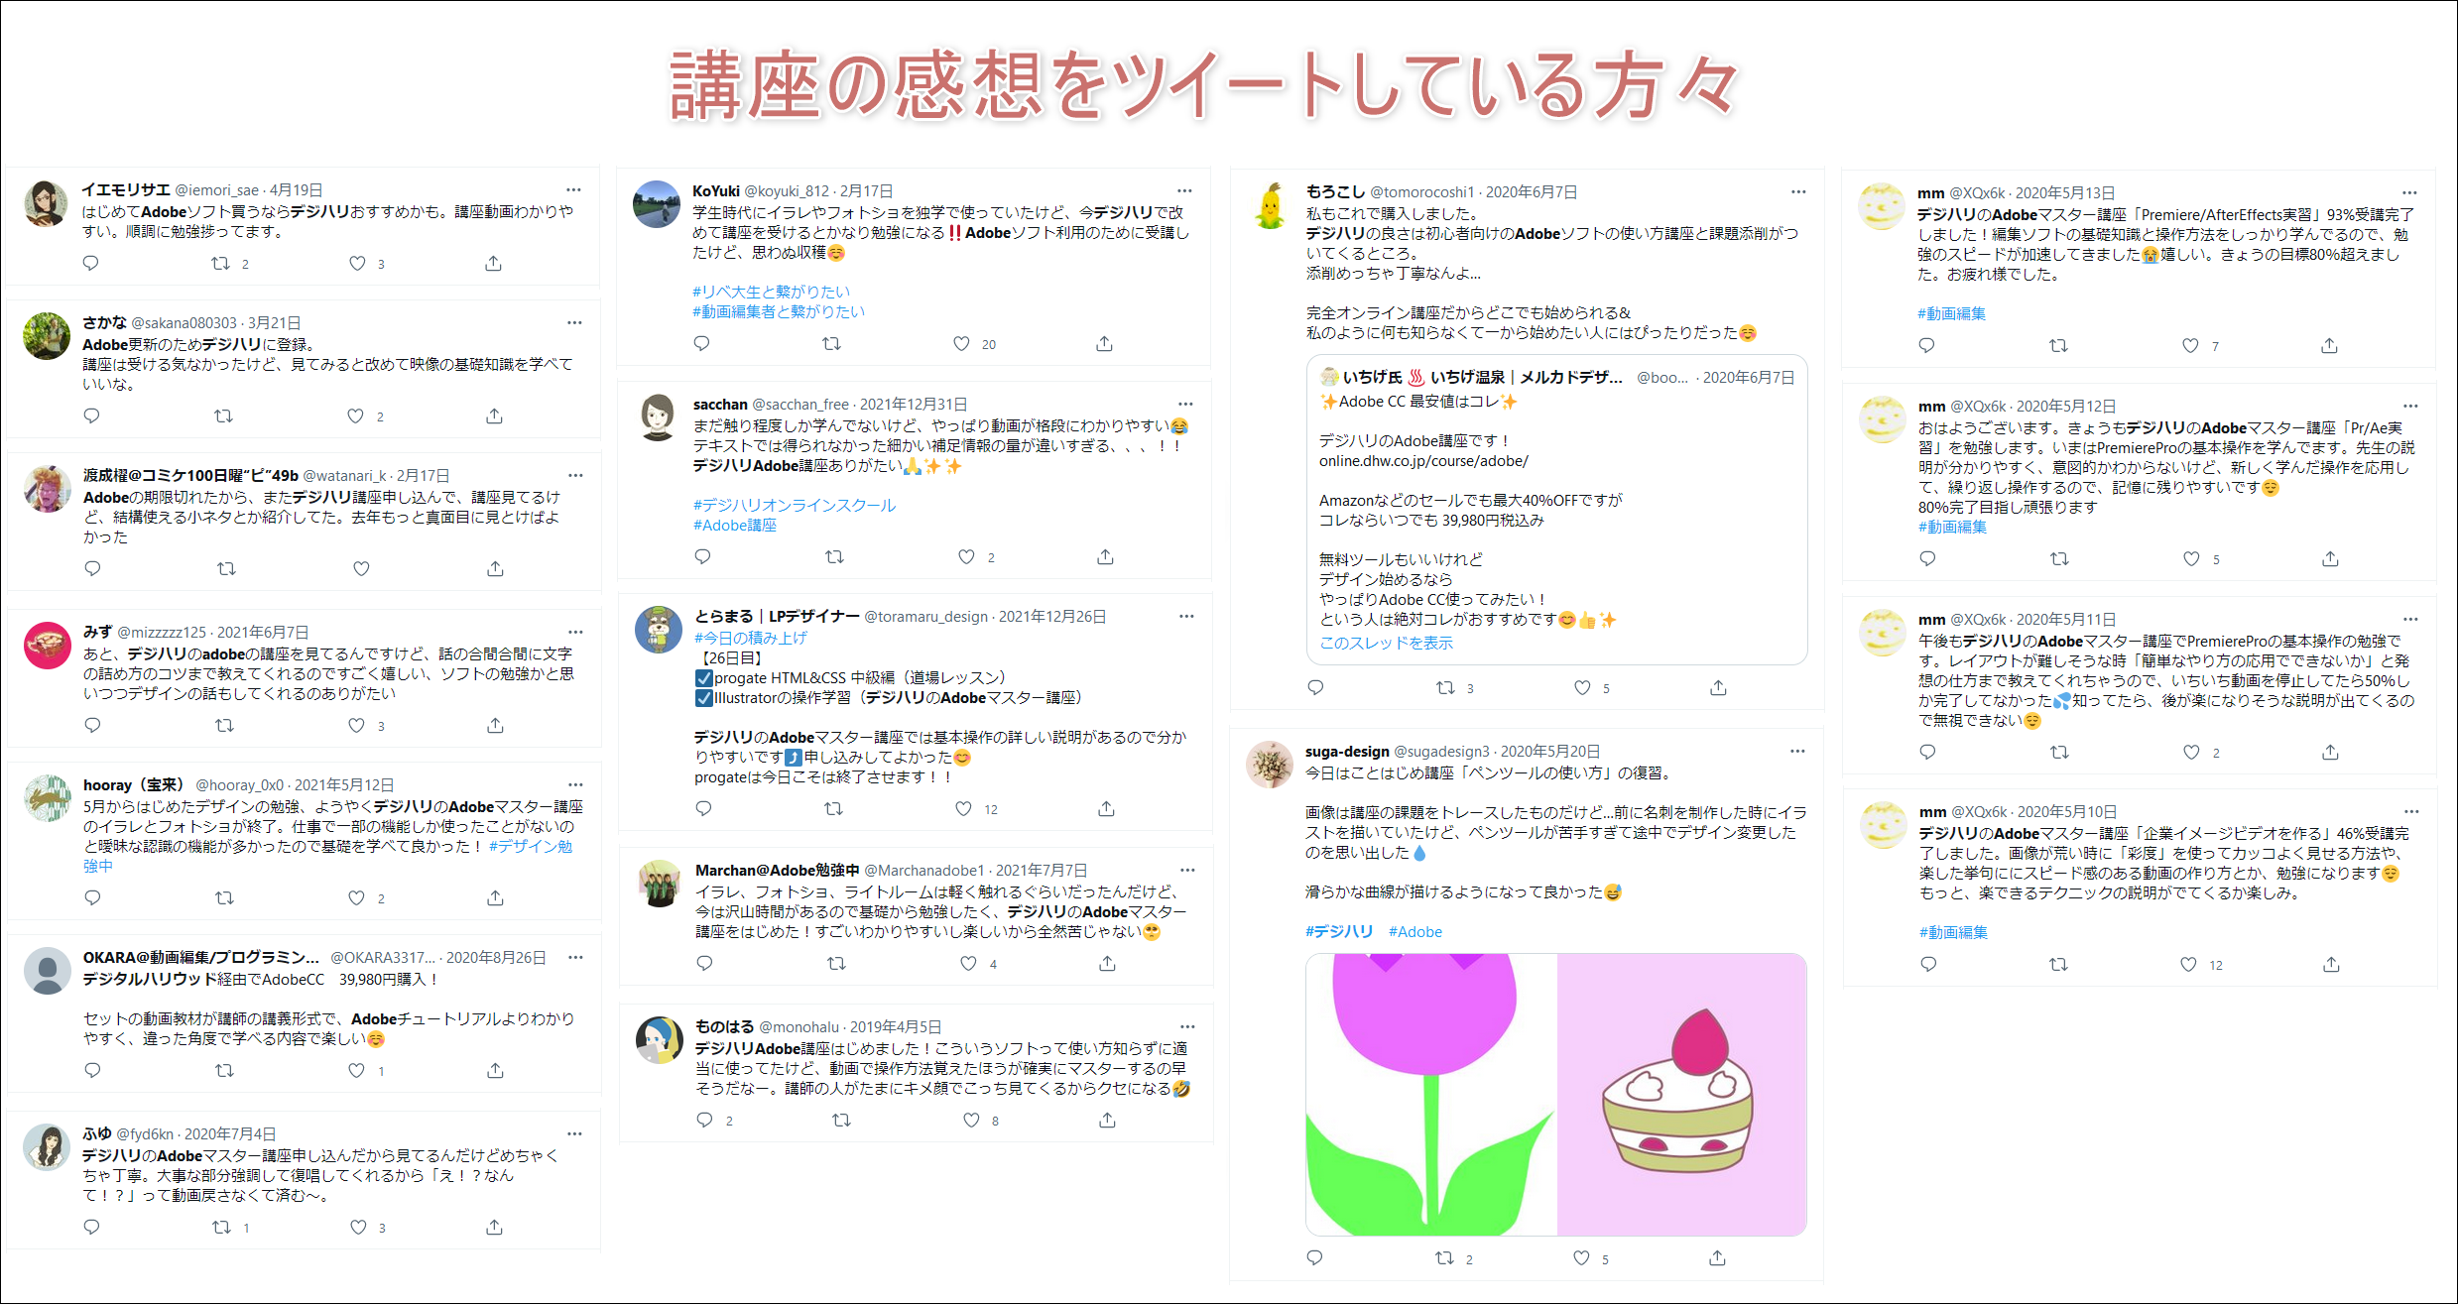The image size is (2458, 1305).
Task: Like the ものはる tweet with 8 likes
Action: (x=971, y=1120)
